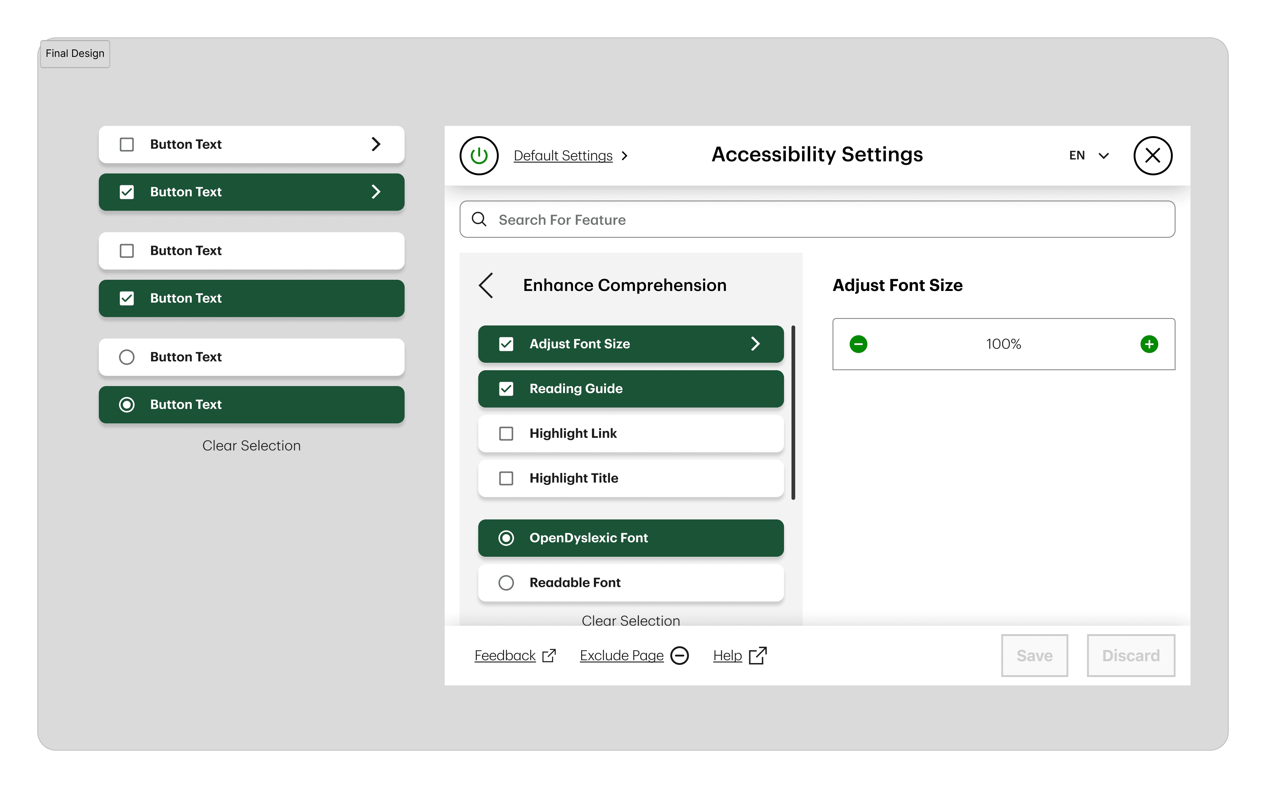Image resolution: width=1266 pixels, height=788 pixels.
Task: Close the Accessibility Settings panel with the X
Action: click(x=1153, y=155)
